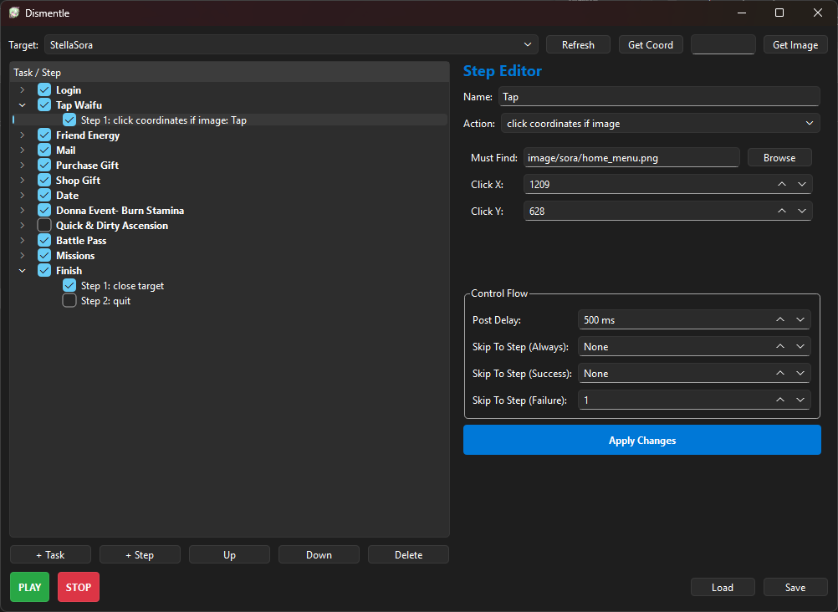The image size is (838, 612).
Task: Browse for the Must Find image
Action: 779,158
